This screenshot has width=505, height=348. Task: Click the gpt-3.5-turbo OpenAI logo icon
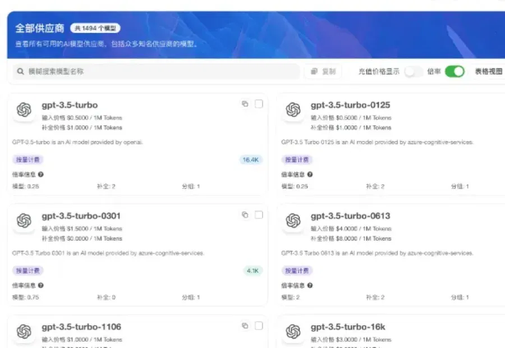pos(24,109)
